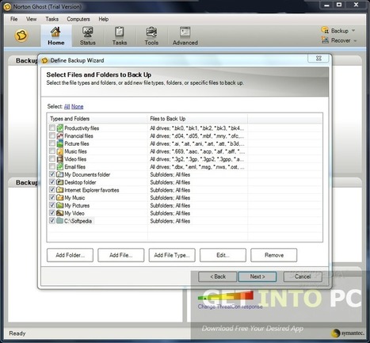The height and width of the screenshot is (343, 370).
Task: Click the Picture files icon
Action: pyautogui.click(x=60, y=143)
